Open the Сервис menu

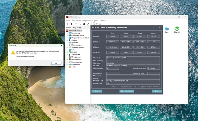point(95,21)
